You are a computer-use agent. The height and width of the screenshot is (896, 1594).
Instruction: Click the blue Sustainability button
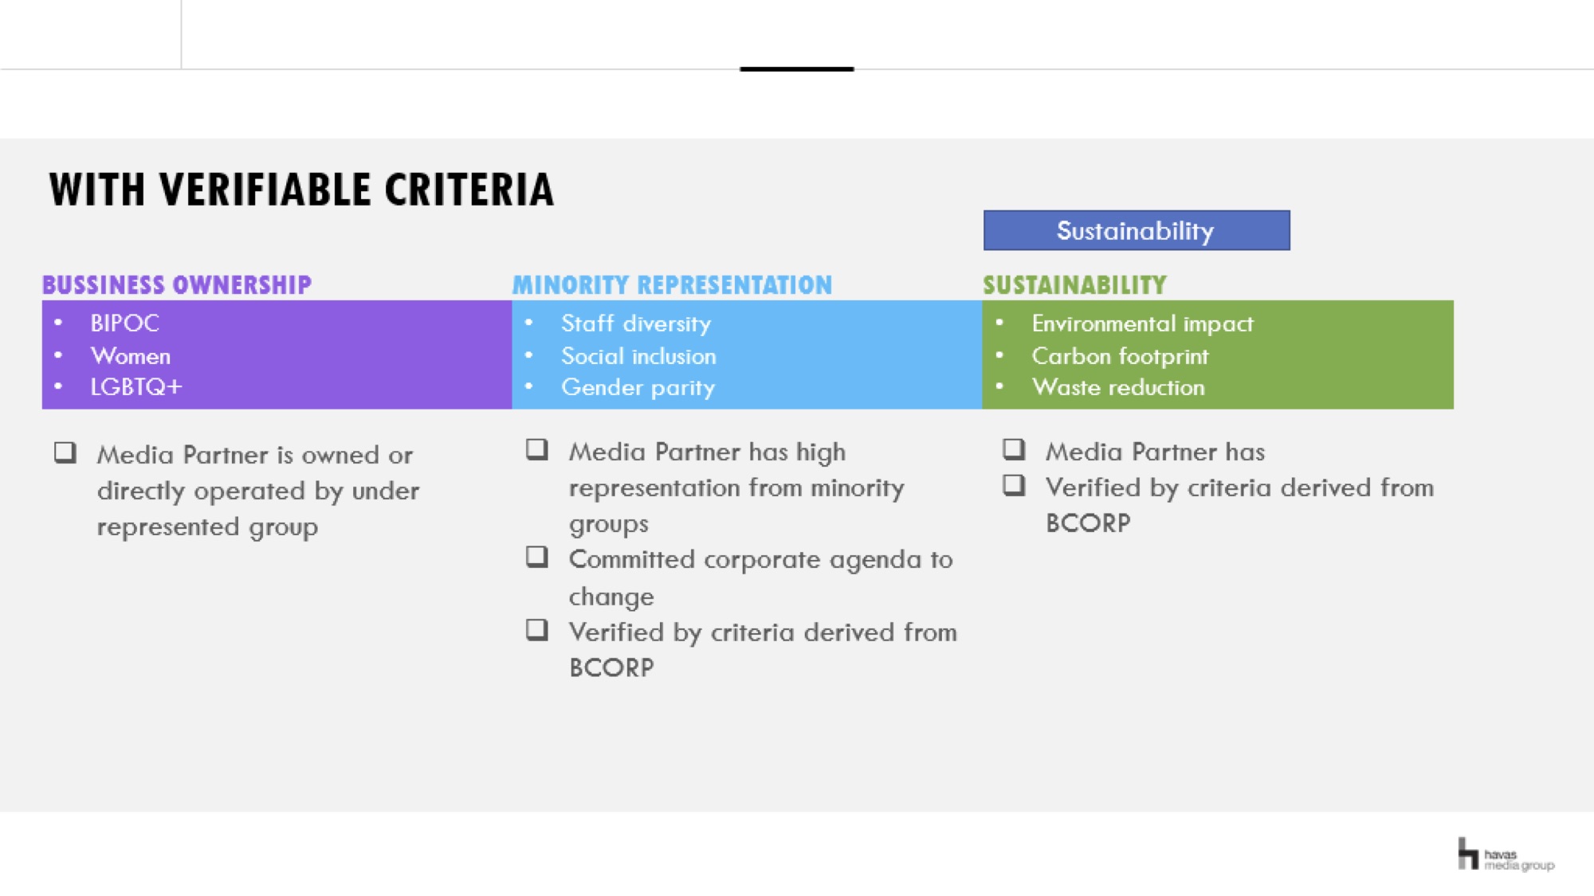1136,231
